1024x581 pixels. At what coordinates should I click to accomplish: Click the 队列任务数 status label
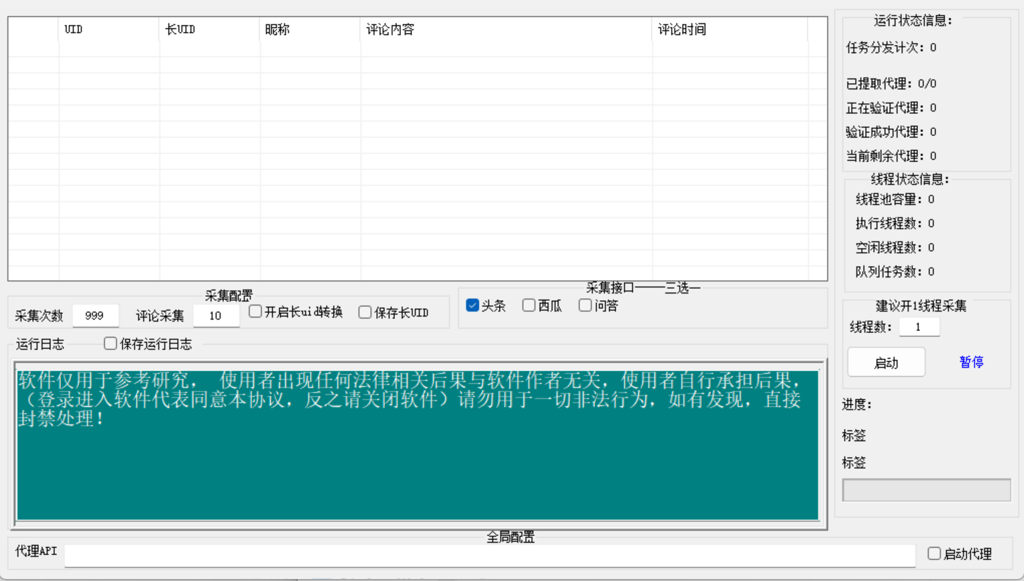[x=895, y=271]
